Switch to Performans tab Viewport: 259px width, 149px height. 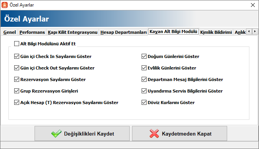32,32
